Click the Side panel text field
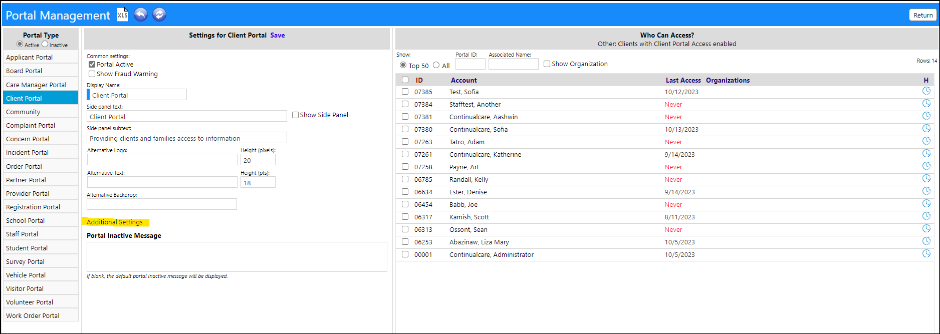The image size is (940, 334). pyautogui.click(x=187, y=116)
